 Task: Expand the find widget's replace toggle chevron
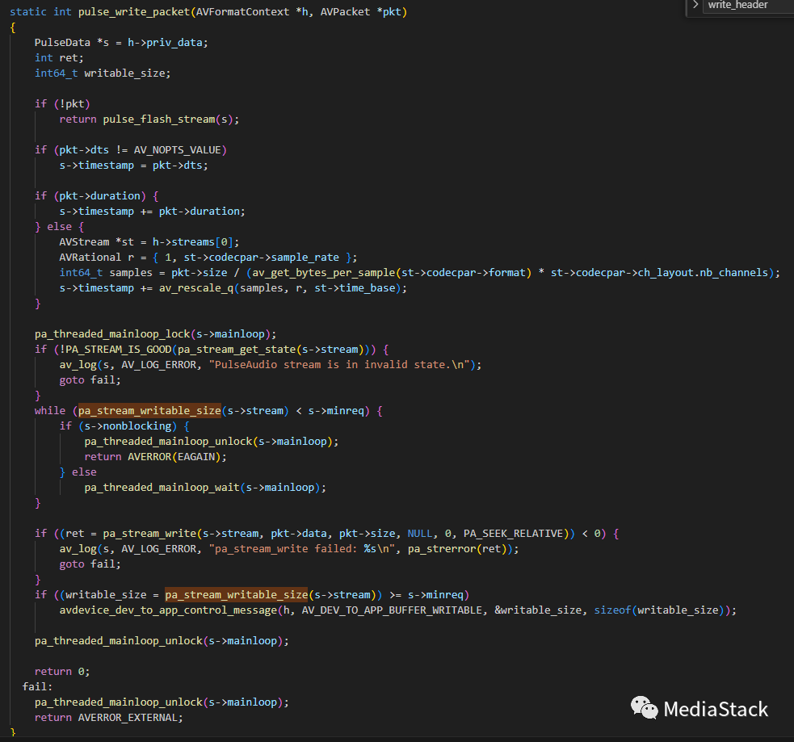click(695, 5)
